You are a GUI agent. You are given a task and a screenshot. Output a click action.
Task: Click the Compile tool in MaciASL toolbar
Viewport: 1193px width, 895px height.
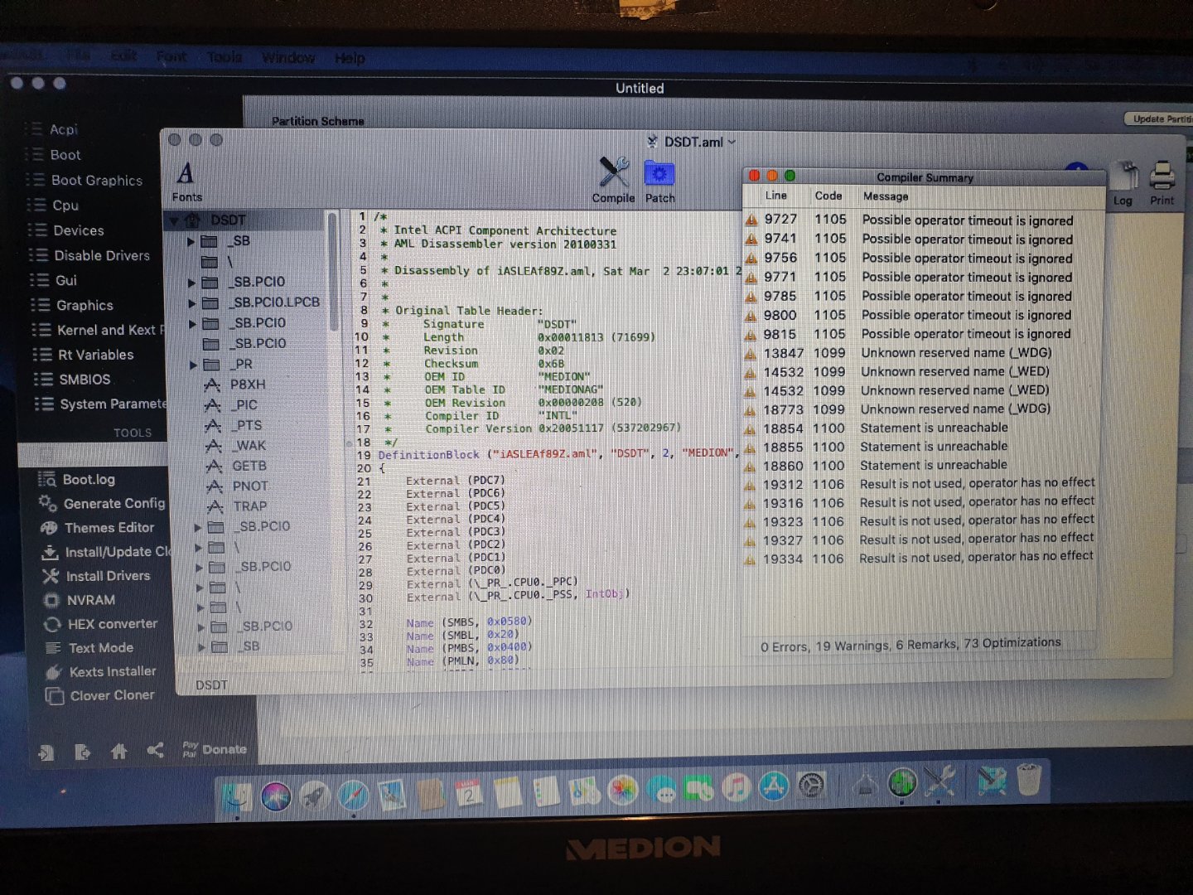tap(613, 180)
